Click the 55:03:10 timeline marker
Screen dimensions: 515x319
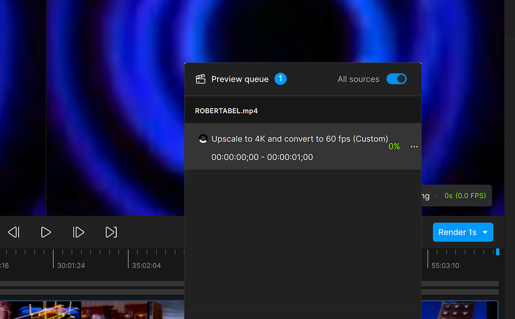point(445,266)
